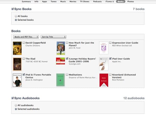Choose the Selected audiobooks radio option
The width and height of the screenshot is (156, 116).
pyautogui.click(x=16, y=109)
